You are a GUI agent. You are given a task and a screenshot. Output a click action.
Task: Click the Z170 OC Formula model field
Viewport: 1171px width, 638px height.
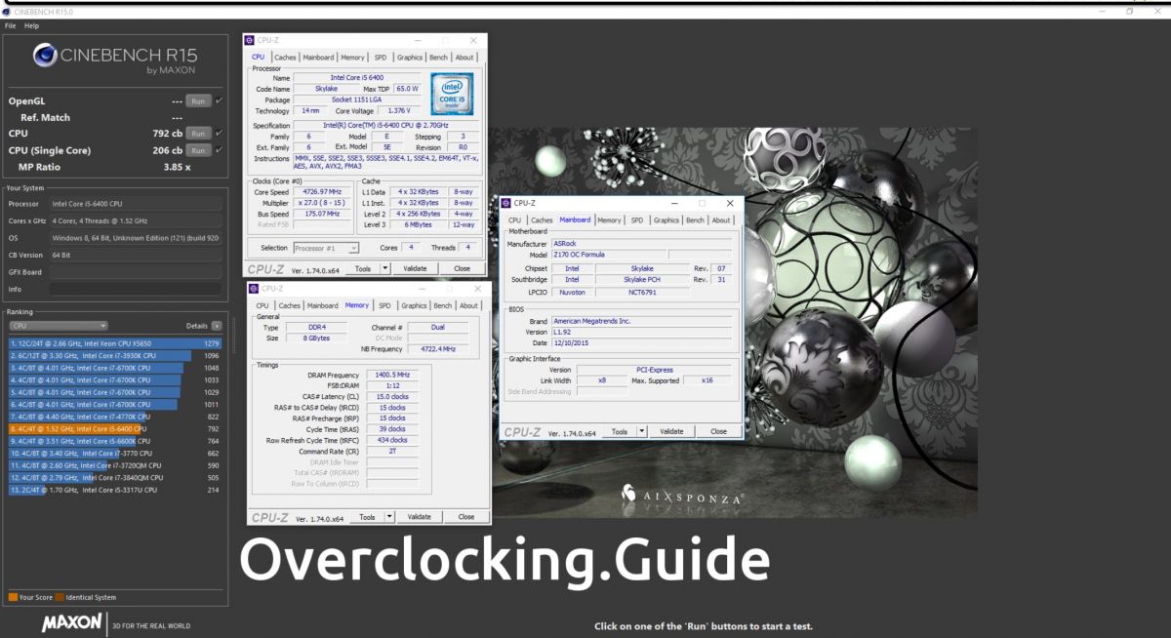607,255
